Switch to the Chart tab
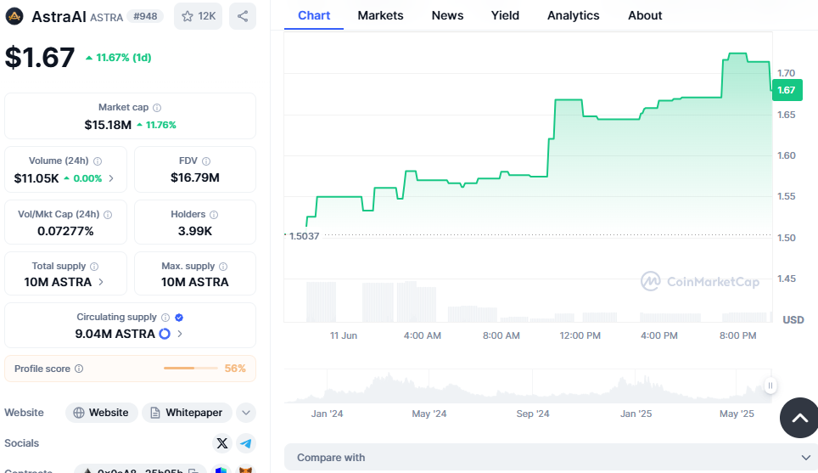 click(x=314, y=15)
